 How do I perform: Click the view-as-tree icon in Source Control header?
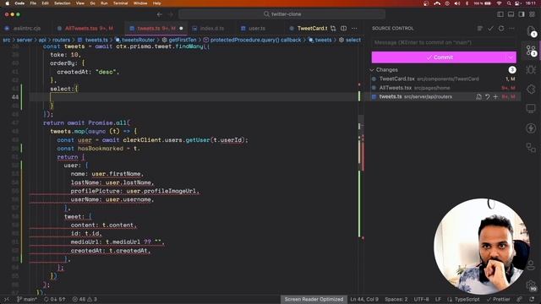pyautogui.click(x=480, y=28)
